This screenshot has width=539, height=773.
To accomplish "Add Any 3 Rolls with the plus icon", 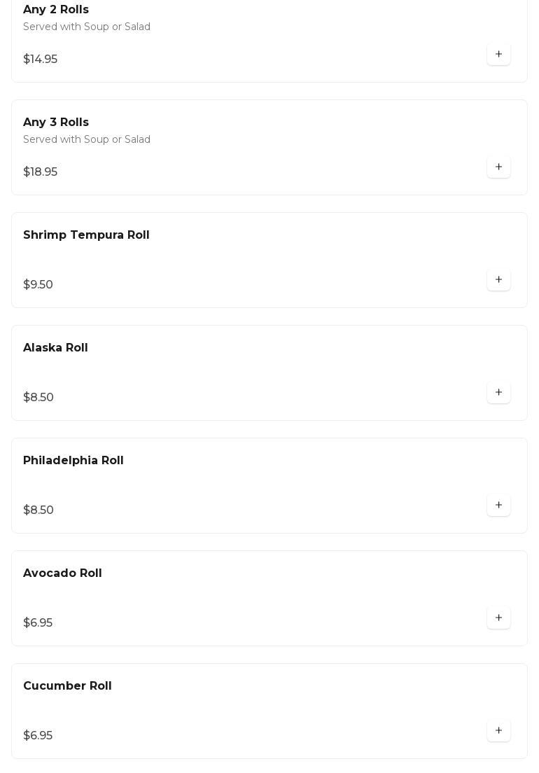I will point(498,167).
